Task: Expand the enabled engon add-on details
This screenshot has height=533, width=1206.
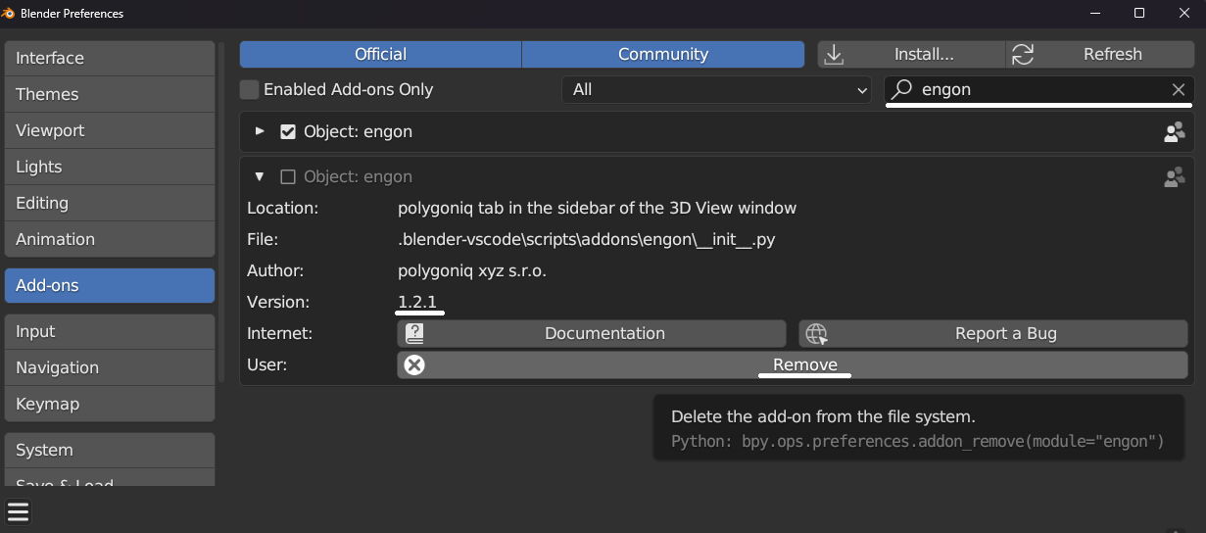Action: 260,131
